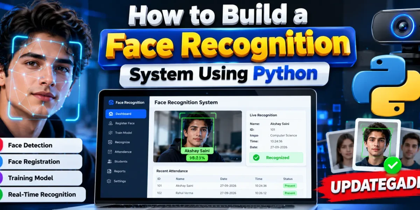
Task: Click the name value "Akshay Saini" in Live Recognition
Action: click(280, 124)
